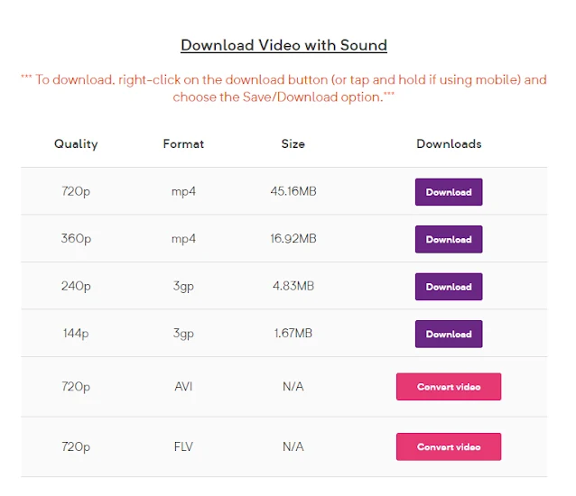576x496 pixels.
Task: Convert video to 720p FLV
Action: pyautogui.click(x=449, y=446)
